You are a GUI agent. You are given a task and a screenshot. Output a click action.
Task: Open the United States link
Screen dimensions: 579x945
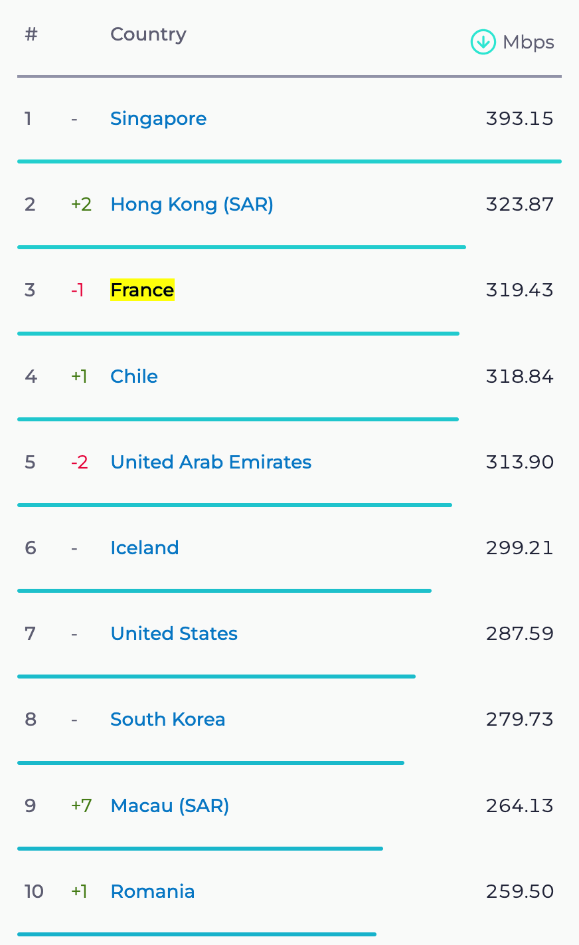point(174,633)
